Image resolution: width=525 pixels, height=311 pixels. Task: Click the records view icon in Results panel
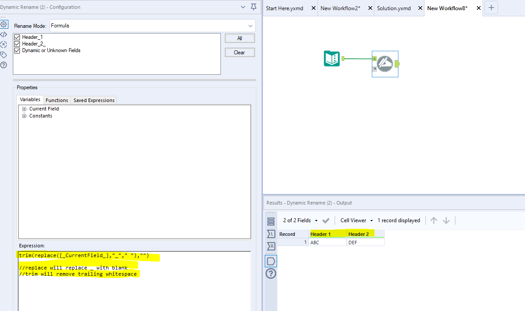(x=271, y=222)
